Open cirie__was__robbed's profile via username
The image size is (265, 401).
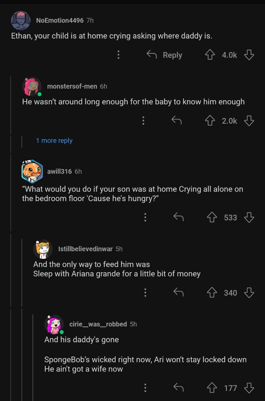coord(98,324)
